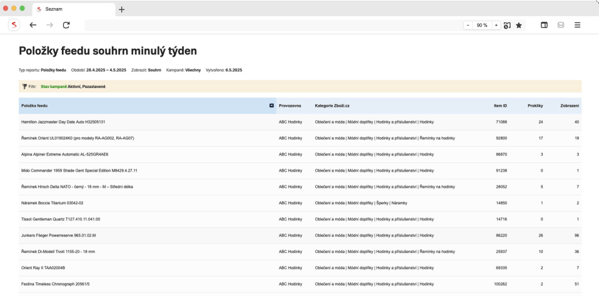The width and height of the screenshot is (599, 296).
Task: Click the page title Položky feedu souhrn
Action: (108, 51)
